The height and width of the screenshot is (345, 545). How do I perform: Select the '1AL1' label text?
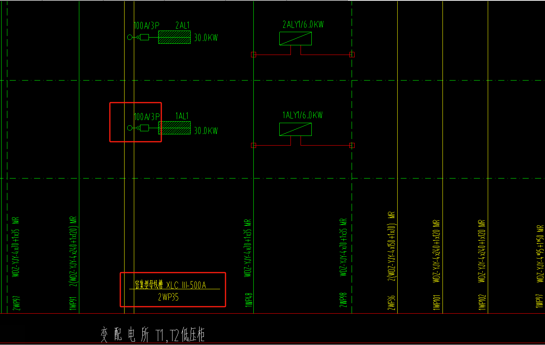pos(182,116)
